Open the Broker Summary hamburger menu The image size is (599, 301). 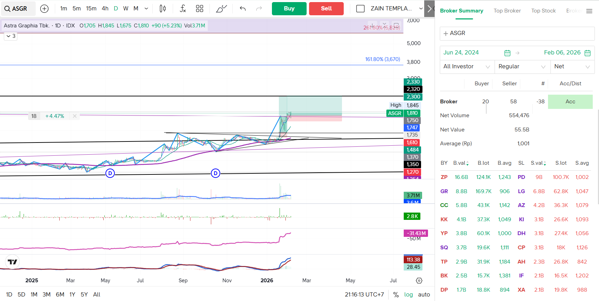(x=589, y=11)
